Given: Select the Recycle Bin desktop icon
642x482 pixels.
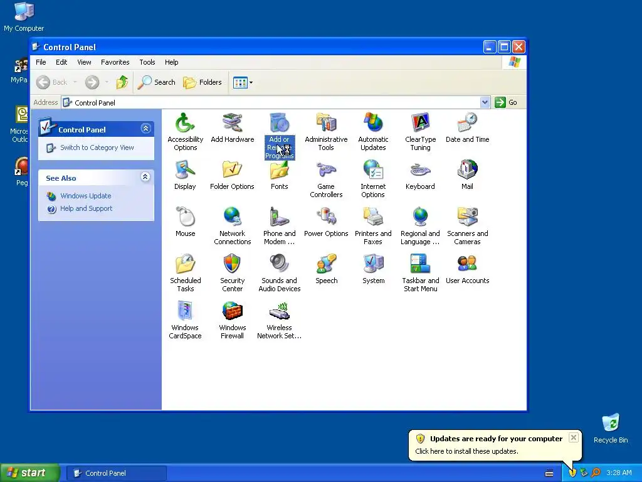Looking at the screenshot, I should [611, 428].
